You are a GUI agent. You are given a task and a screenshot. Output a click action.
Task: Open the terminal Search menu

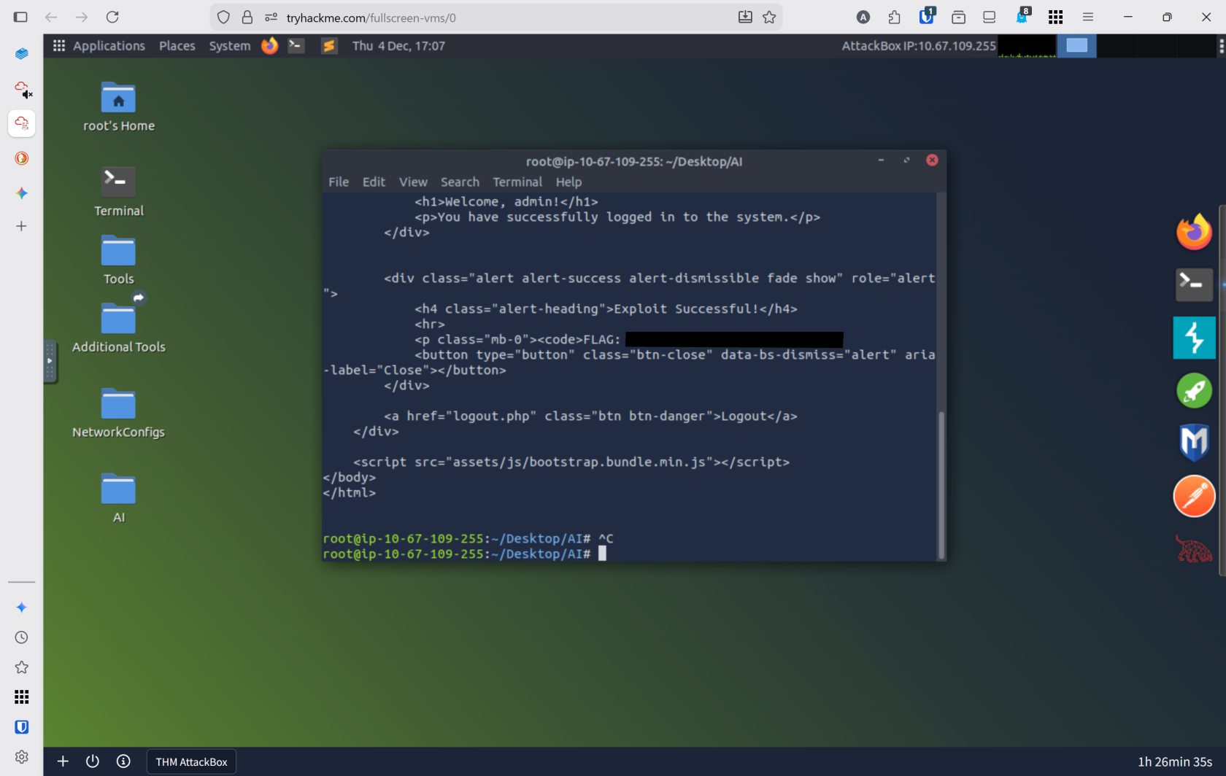click(x=460, y=182)
